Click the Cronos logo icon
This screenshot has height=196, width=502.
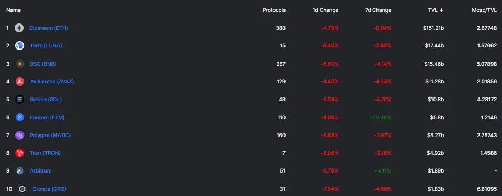(22, 189)
